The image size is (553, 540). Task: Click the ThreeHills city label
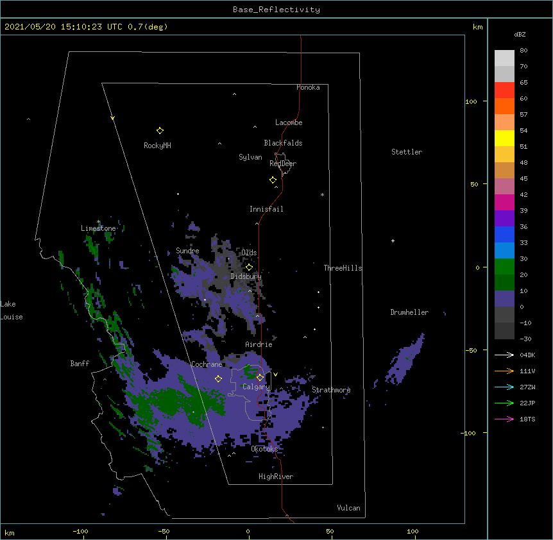(x=343, y=268)
